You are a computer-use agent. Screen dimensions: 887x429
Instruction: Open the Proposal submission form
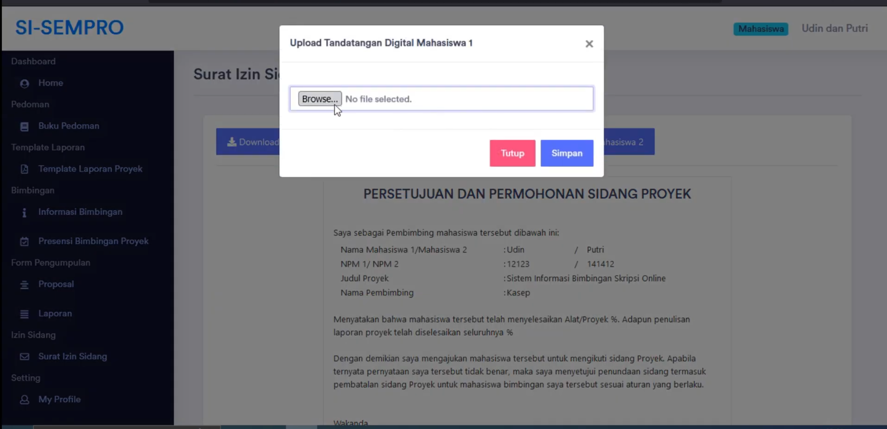pyautogui.click(x=56, y=284)
